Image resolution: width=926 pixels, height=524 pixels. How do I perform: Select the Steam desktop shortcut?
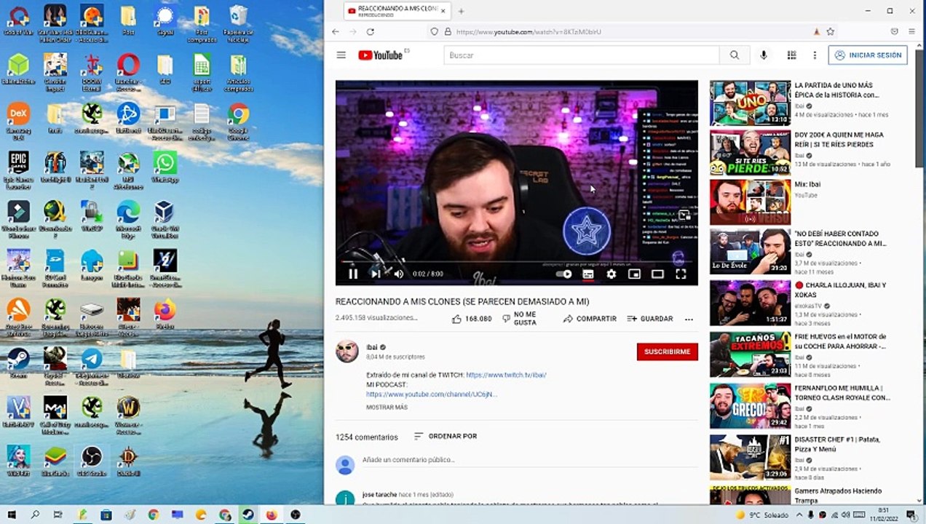18,362
